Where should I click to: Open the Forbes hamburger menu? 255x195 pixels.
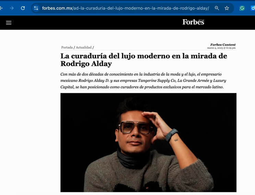pos(9,23)
